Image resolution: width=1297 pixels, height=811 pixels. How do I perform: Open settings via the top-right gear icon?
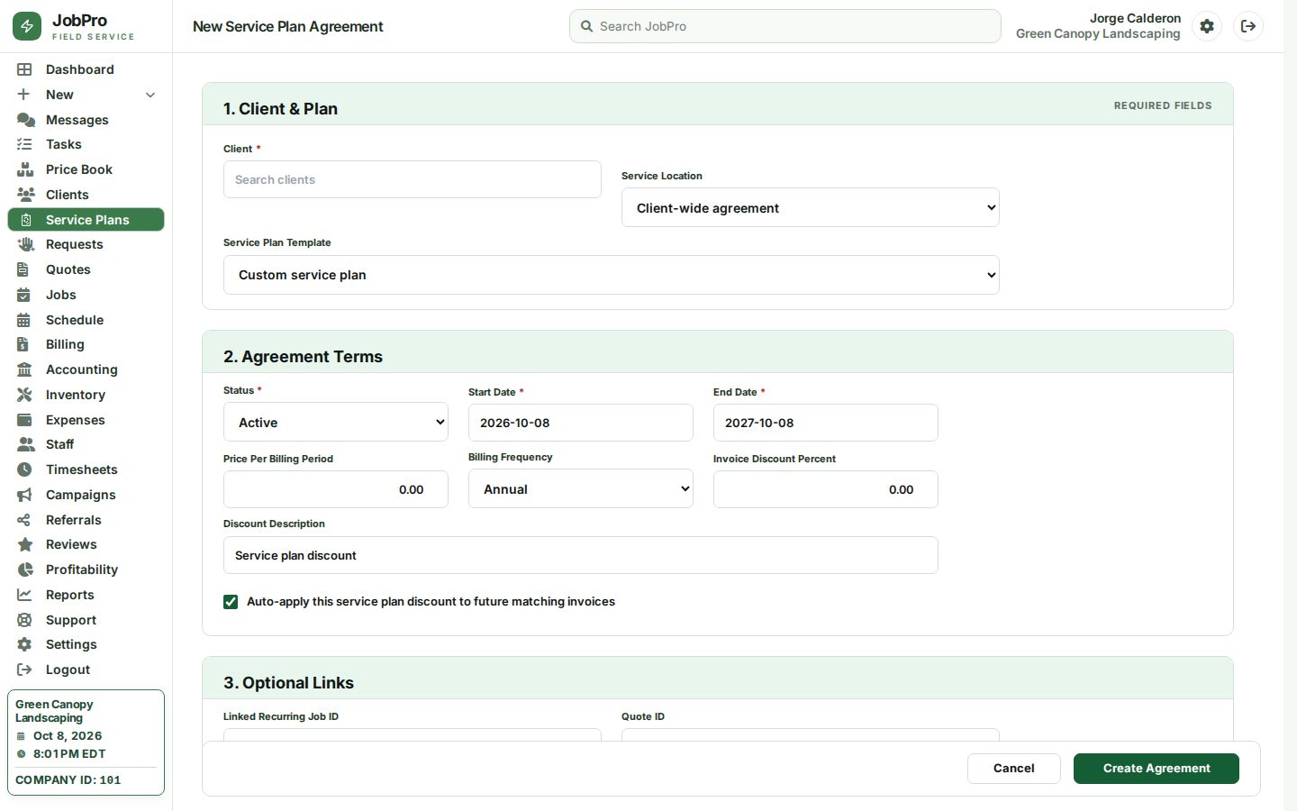1207,26
